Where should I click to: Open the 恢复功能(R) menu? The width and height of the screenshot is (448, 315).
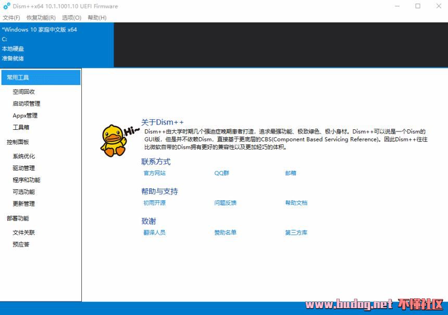pyautogui.click(x=41, y=18)
